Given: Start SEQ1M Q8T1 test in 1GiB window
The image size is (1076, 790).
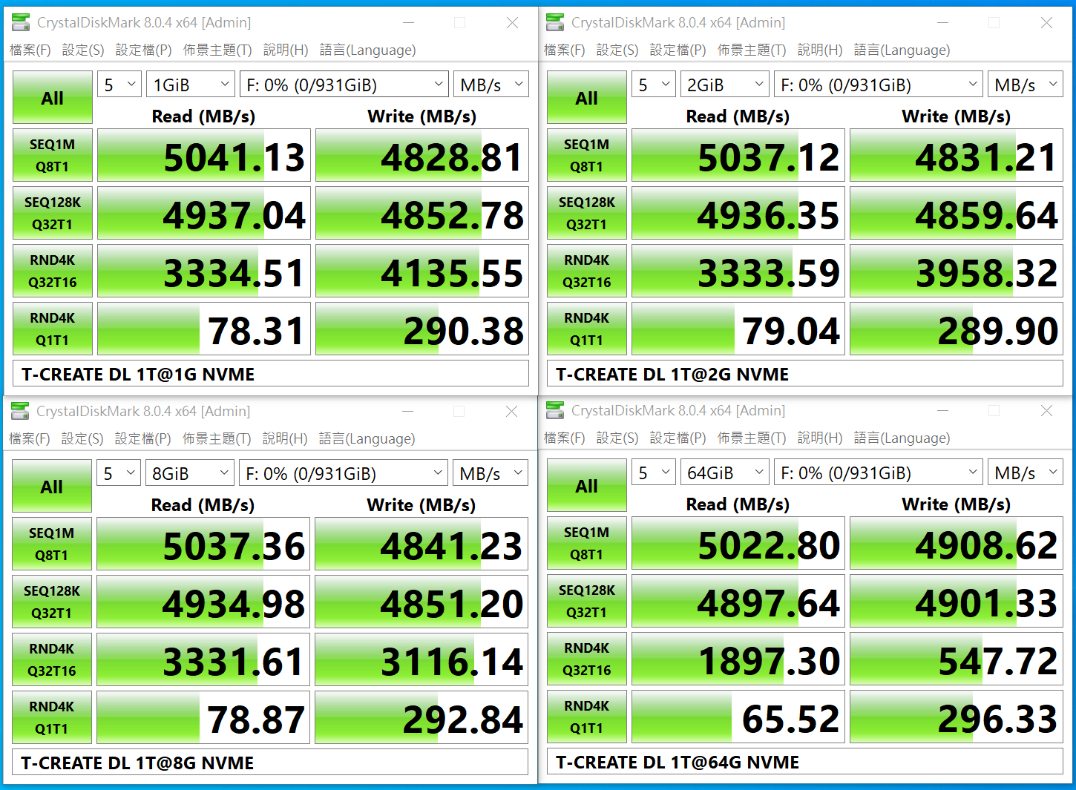Looking at the screenshot, I should click(x=53, y=155).
